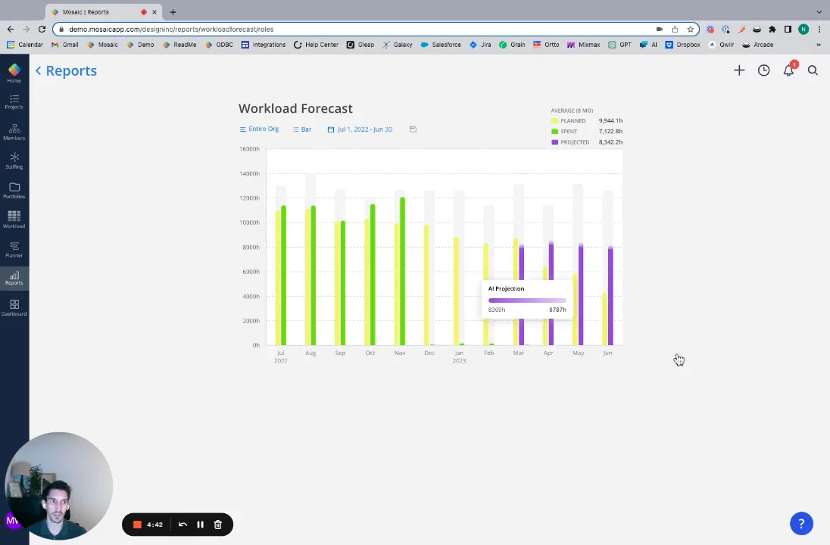The image size is (830, 545).
Task: Open Members in the sidebar
Action: 14,132
